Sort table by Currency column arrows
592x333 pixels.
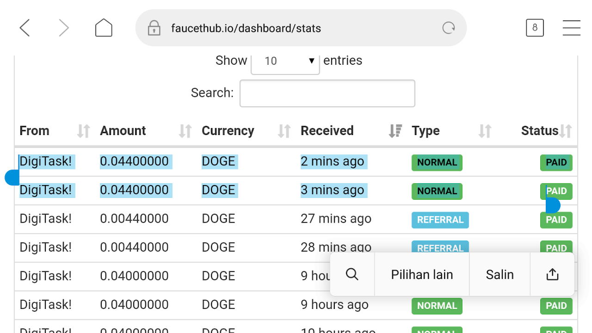coord(284,131)
